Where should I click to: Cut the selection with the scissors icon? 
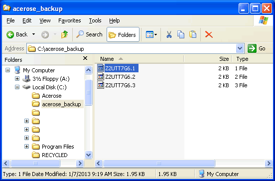click(169, 34)
